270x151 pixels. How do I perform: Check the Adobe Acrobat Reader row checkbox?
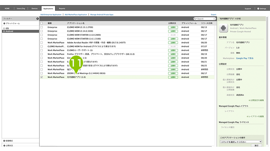42,43
